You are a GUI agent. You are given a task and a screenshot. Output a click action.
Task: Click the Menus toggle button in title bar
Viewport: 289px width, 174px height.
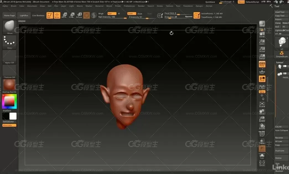tap(241, 2)
